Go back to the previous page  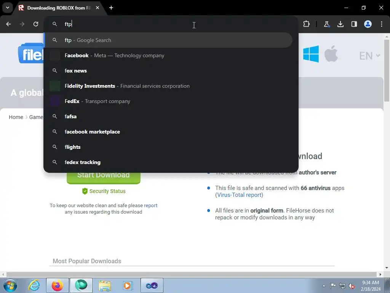pyautogui.click(x=8, y=24)
